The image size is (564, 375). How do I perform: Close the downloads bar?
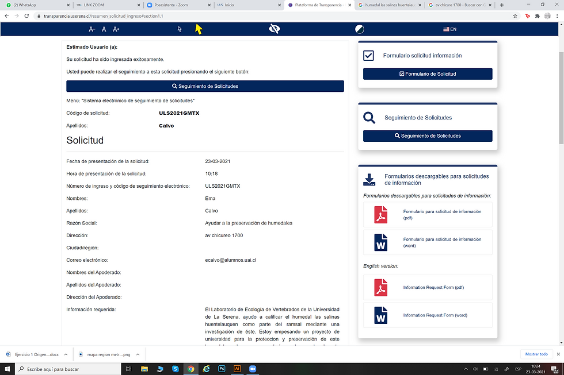pos(558,354)
